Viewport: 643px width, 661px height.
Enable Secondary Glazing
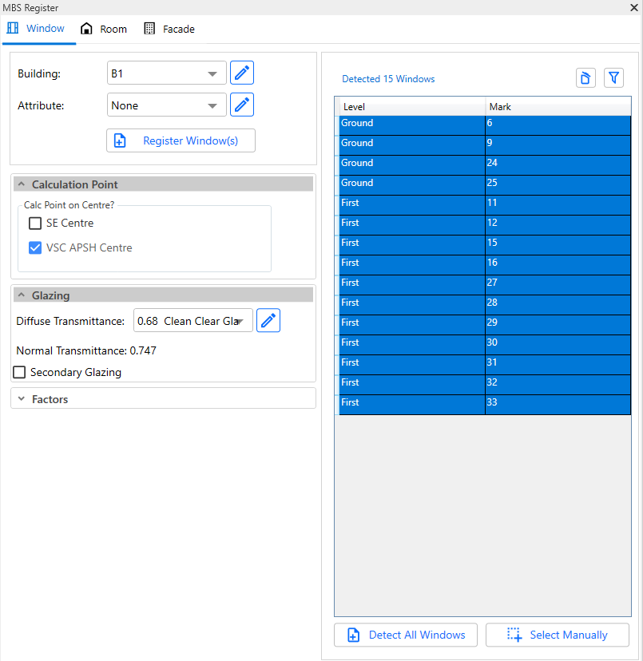pyautogui.click(x=19, y=372)
